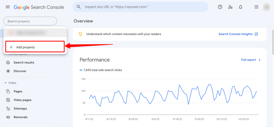Screen dimensions: 274x127
Task: Open Full report chevron arrow
Action: (x=260, y=60)
